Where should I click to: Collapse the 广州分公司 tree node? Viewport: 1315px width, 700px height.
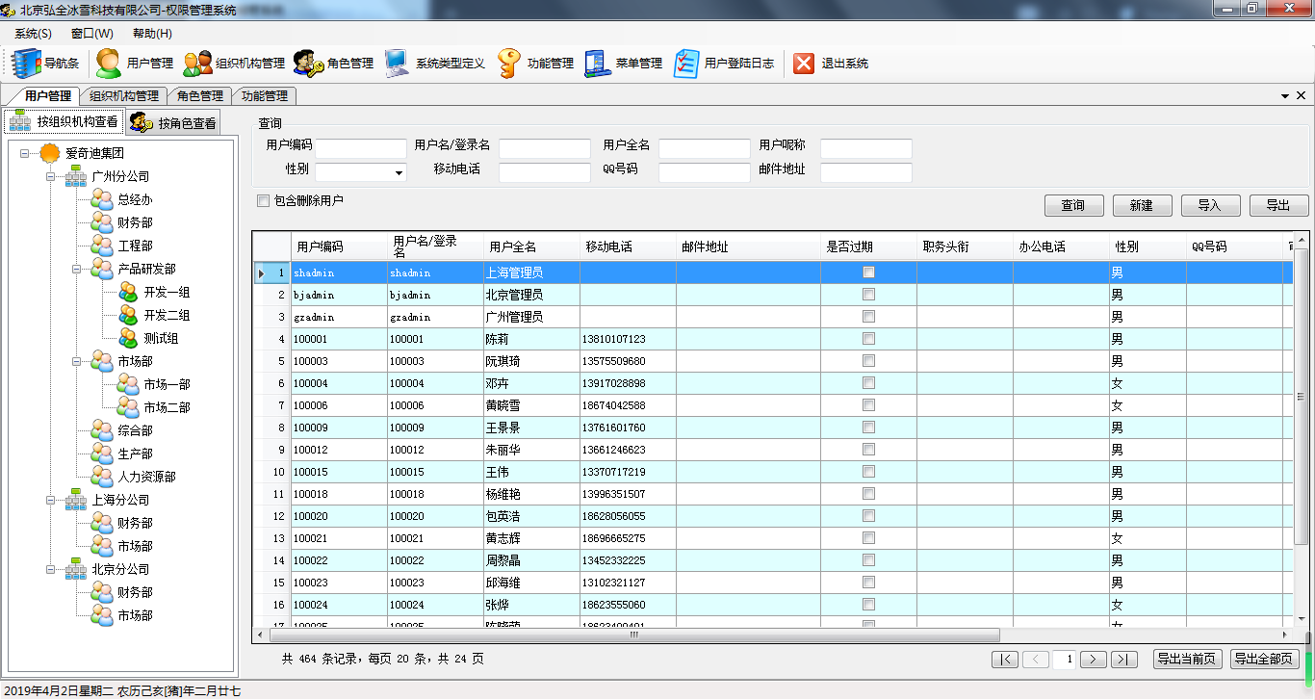tap(50, 177)
